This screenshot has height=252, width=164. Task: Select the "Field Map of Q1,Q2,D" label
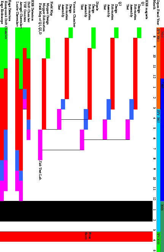pyautogui.click(x=40, y=19)
